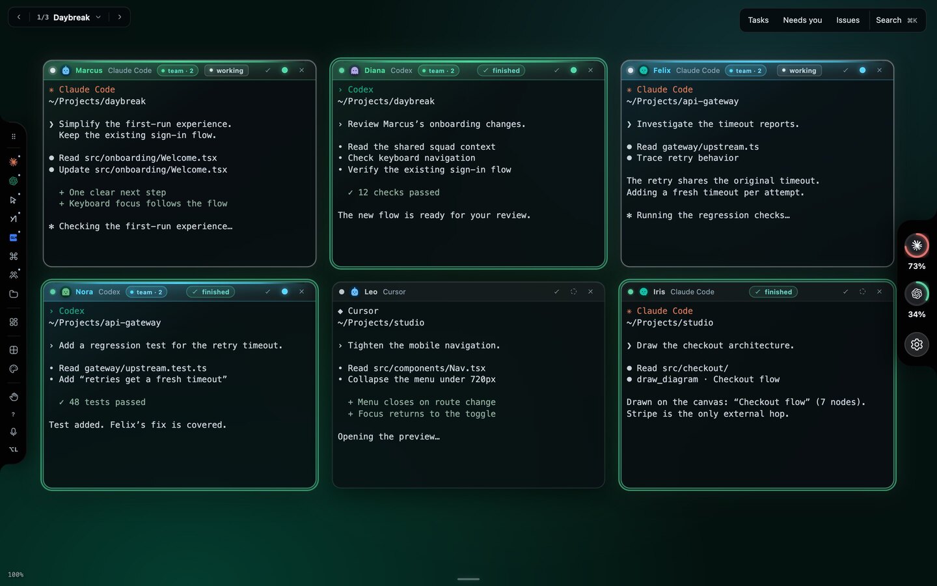Open the team/squad icon in left sidebar
Viewport: 937px width, 586px height.
[x=13, y=275]
